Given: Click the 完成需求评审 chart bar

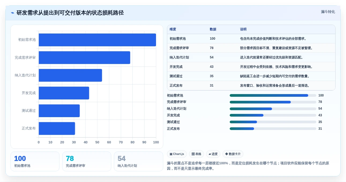Looking at the screenshot, I should click(84, 58).
